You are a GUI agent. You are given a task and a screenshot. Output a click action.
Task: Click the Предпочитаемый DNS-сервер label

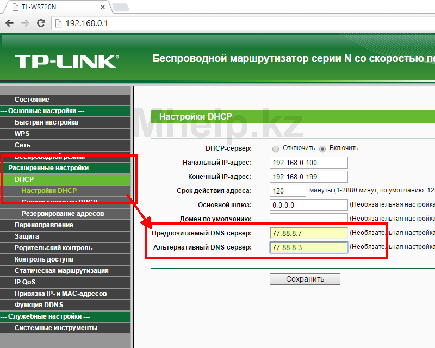202,233
